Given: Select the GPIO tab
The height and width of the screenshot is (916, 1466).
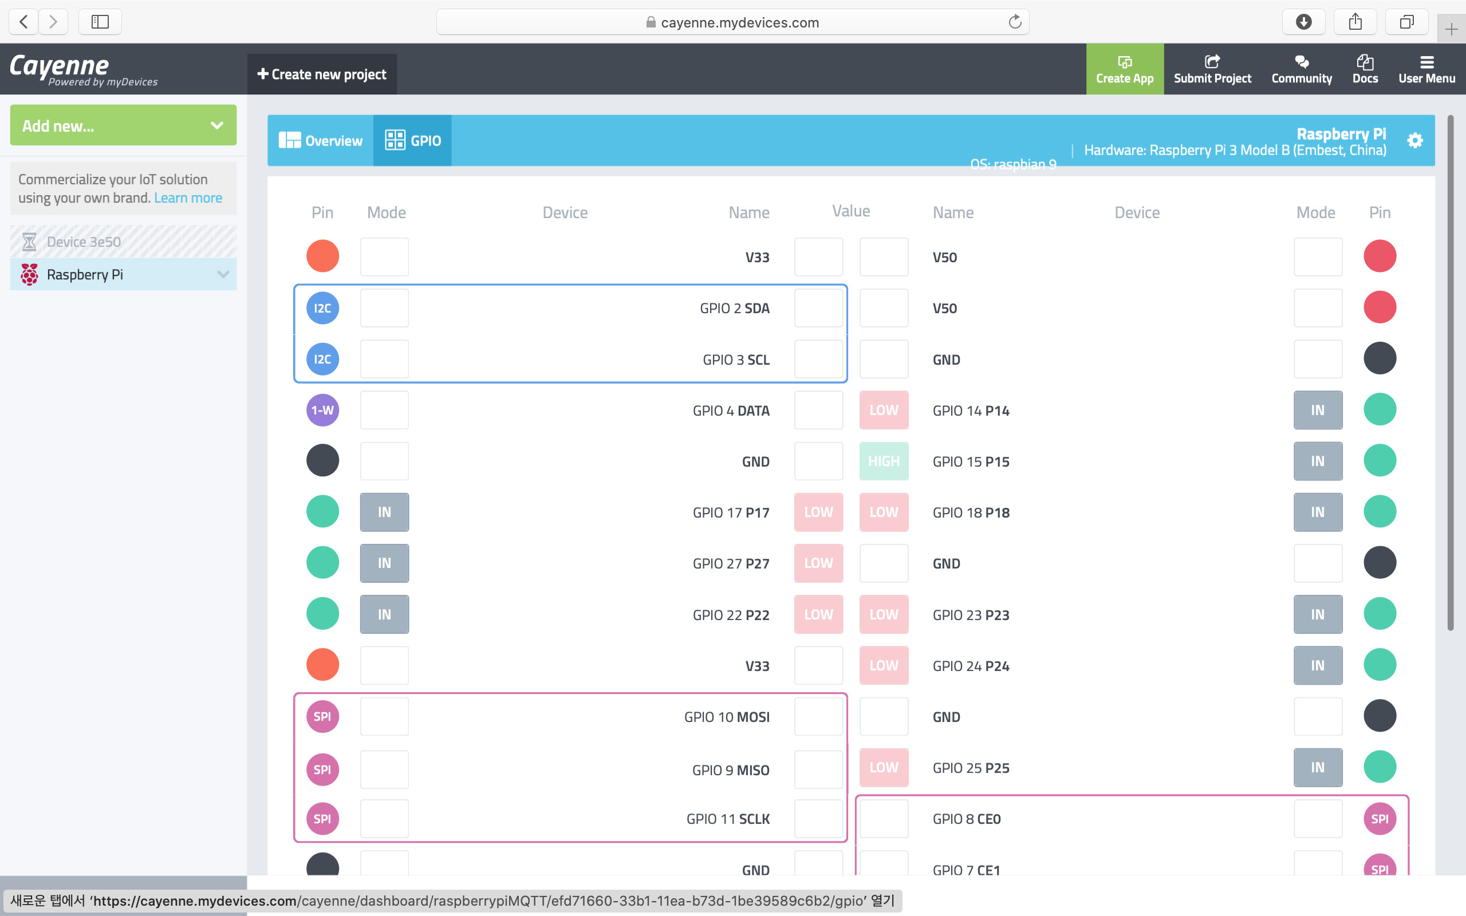Looking at the screenshot, I should point(412,141).
